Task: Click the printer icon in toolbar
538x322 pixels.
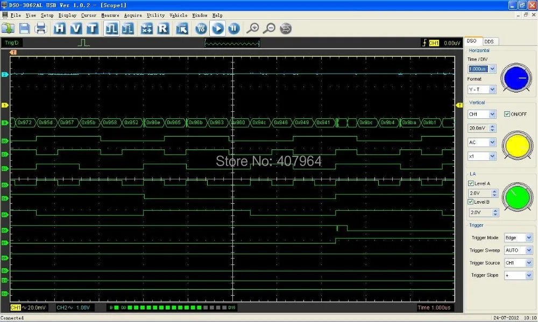Action: click(x=41, y=28)
